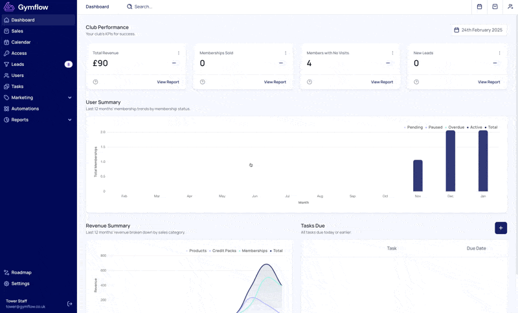Click help icon on Memberships Sold card
The width and height of the screenshot is (518, 313).
pos(203,81)
